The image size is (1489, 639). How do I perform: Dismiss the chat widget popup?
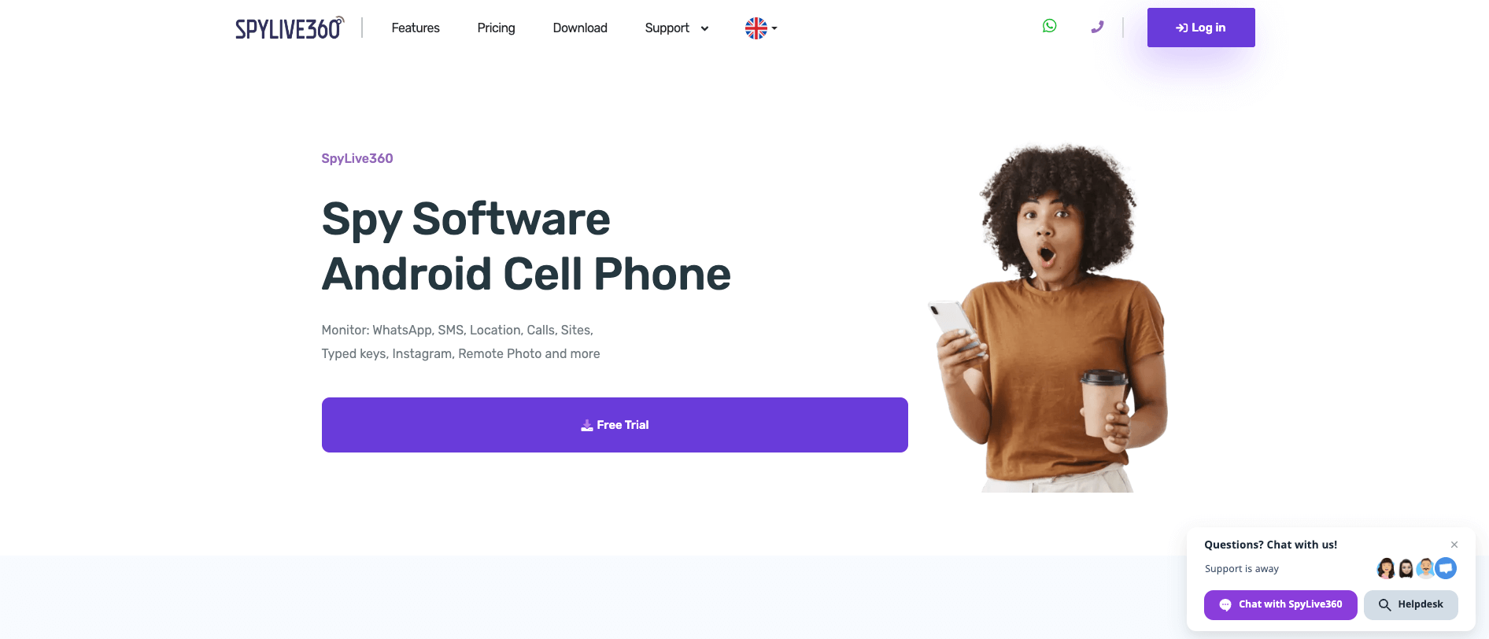click(1454, 545)
